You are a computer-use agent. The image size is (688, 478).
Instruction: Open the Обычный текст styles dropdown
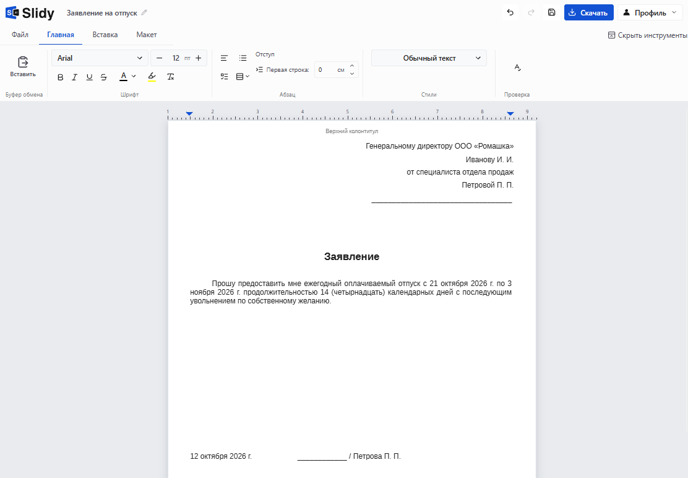coord(429,58)
